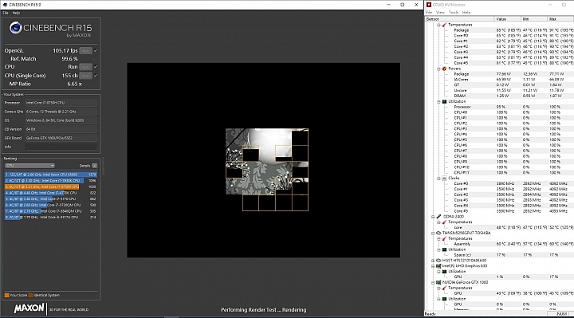This screenshot has width=574, height=318.
Task: Click the NVIDIA GeForce GTX 1060 device icon
Action: click(438, 282)
